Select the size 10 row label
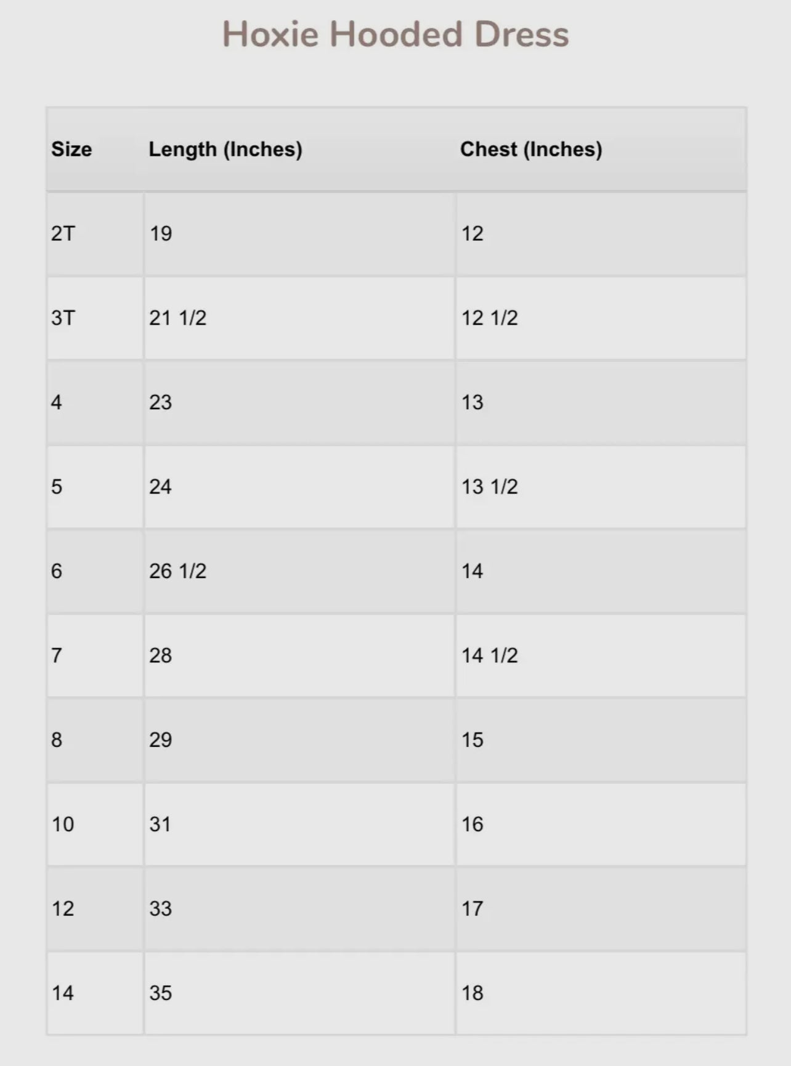 (x=63, y=824)
